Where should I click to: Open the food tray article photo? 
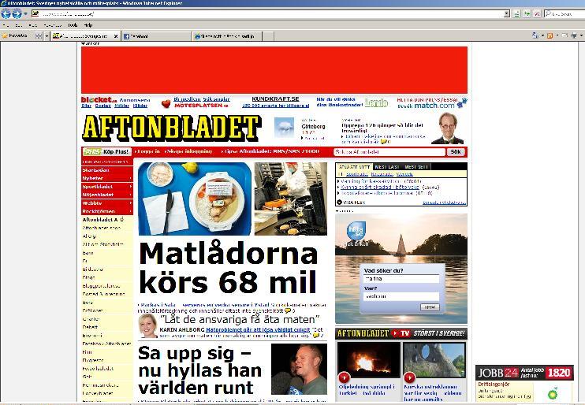pos(193,199)
